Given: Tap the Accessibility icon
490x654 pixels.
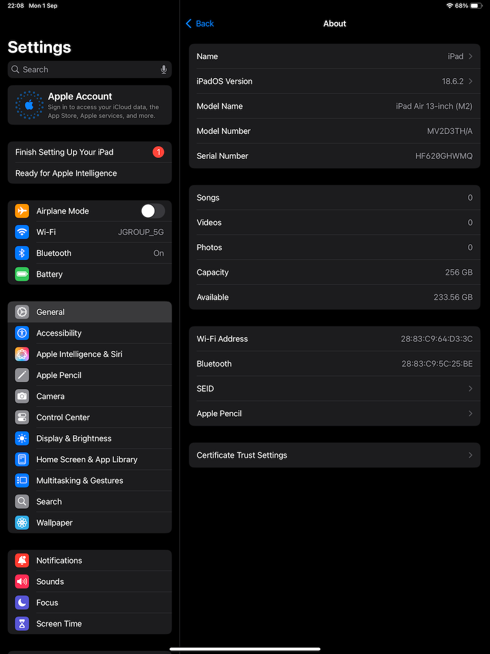Looking at the screenshot, I should (x=22, y=333).
